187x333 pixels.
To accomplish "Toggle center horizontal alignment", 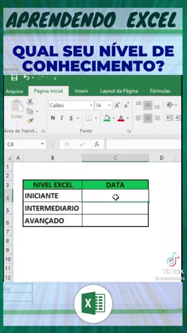I will tap(148, 118).
